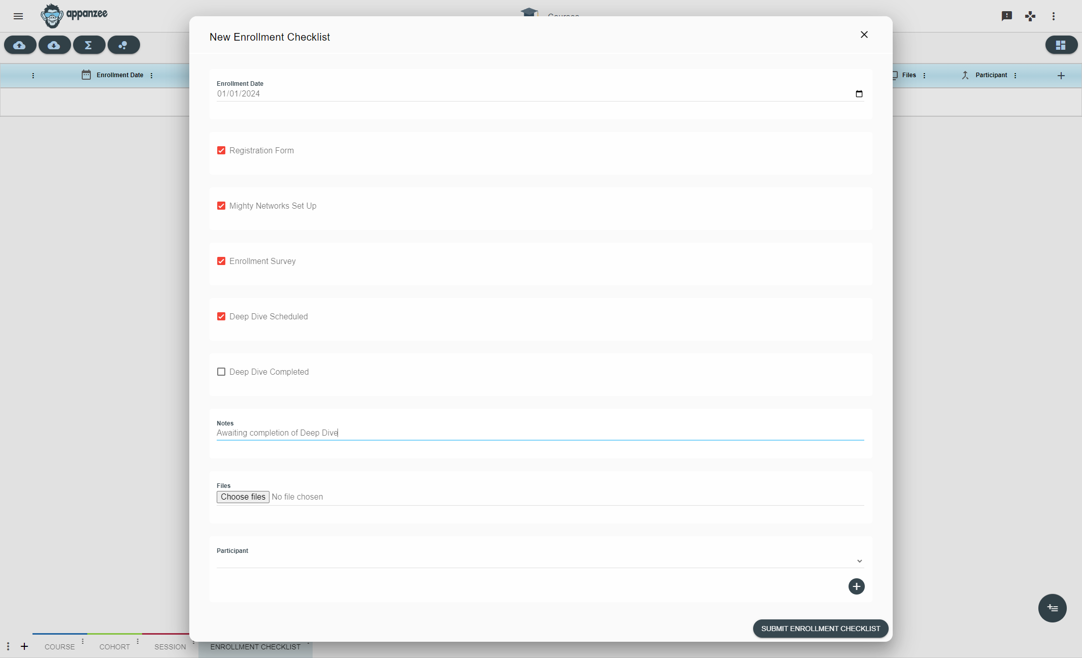Open the COHORT tab options dots
Image resolution: width=1082 pixels, height=658 pixels.
point(138,642)
